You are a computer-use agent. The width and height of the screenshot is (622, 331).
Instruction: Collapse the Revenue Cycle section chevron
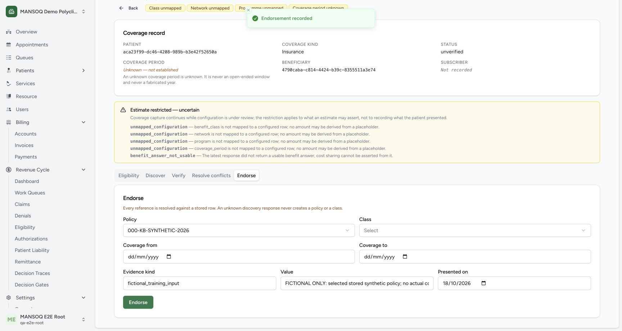point(84,170)
